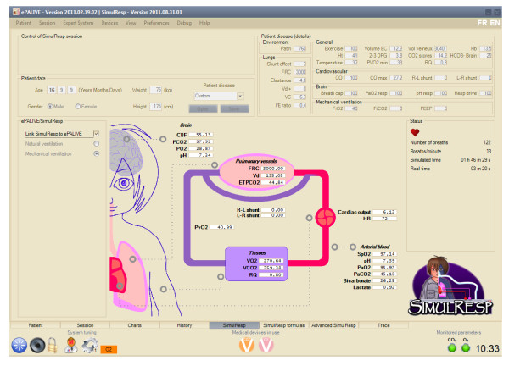Screen dimensions: 509x366
Task: Open the doctor icon under System tuning
Action: 70,346
